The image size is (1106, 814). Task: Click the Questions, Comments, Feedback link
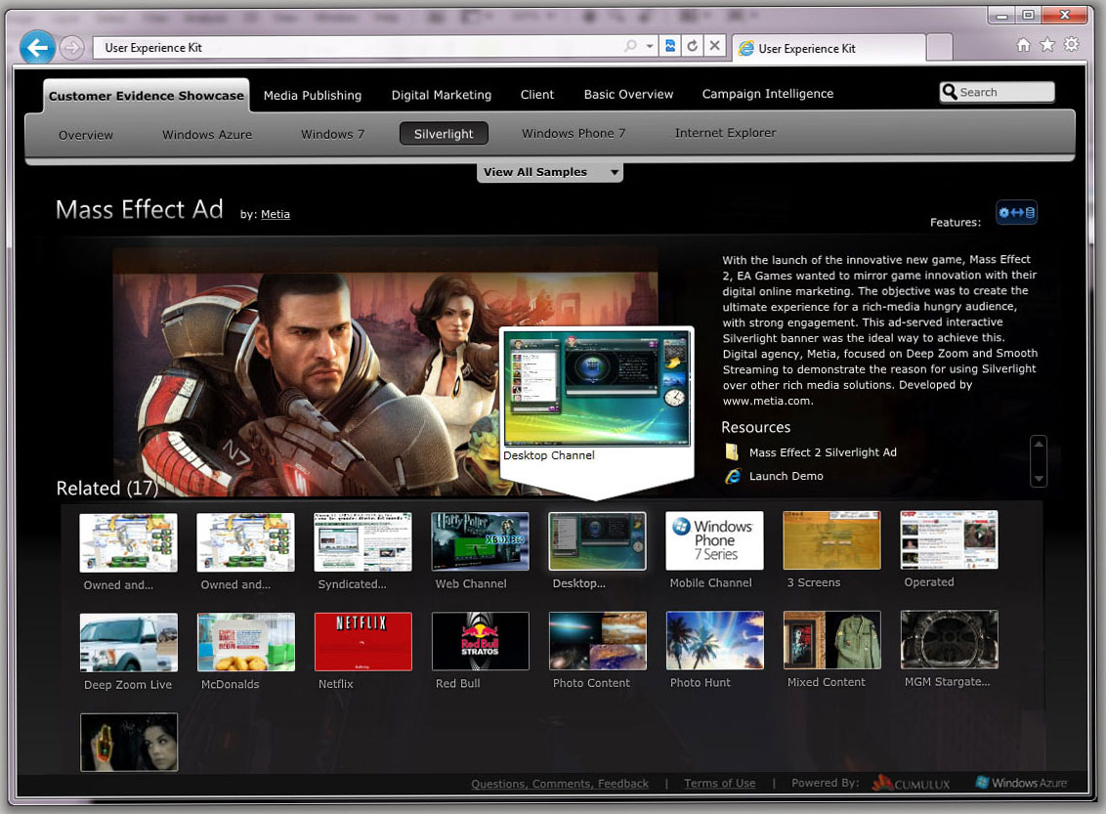click(560, 784)
